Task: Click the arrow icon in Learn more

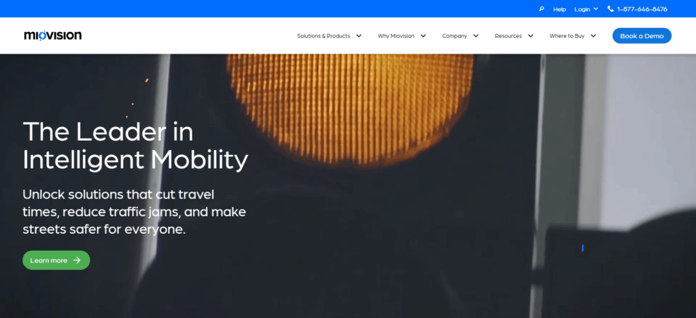Action: click(77, 260)
